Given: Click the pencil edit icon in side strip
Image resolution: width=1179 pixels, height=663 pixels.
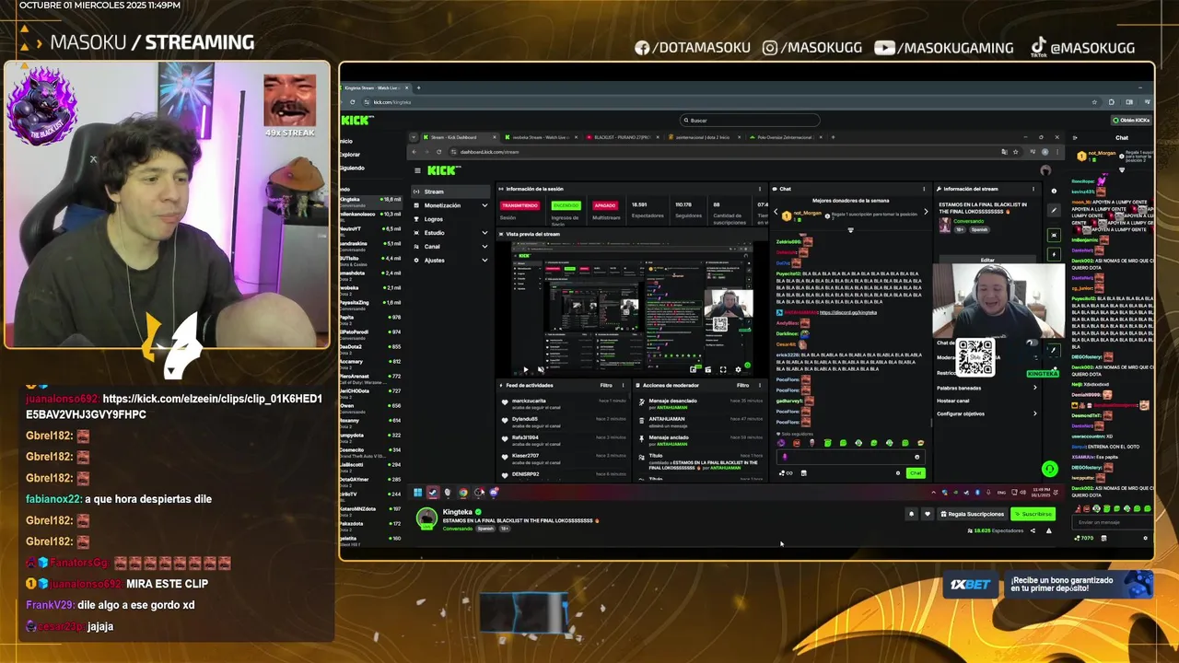Looking at the screenshot, I should pos(1054,210).
